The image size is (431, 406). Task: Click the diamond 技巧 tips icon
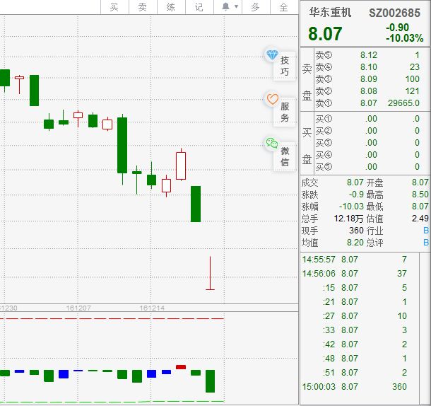(272, 56)
